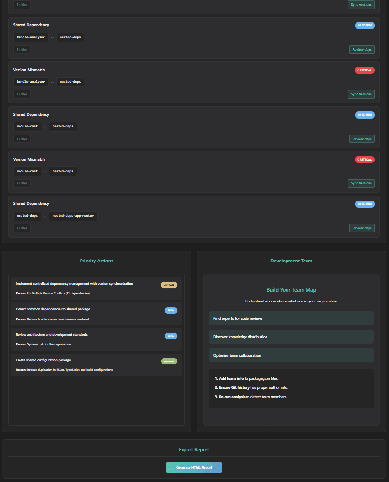Select 'Create shared configuration package' action
This screenshot has width=389, height=482.
click(44, 360)
